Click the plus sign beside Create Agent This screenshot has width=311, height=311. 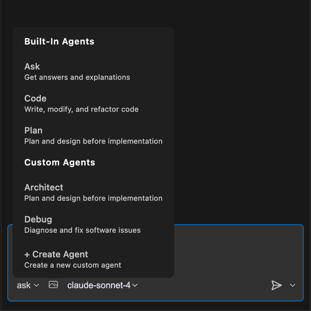point(27,254)
